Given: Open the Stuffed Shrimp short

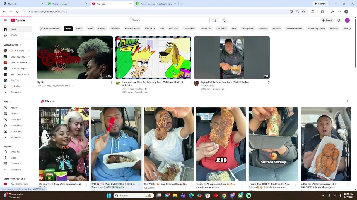Looking at the screenshot, I should [273, 144].
